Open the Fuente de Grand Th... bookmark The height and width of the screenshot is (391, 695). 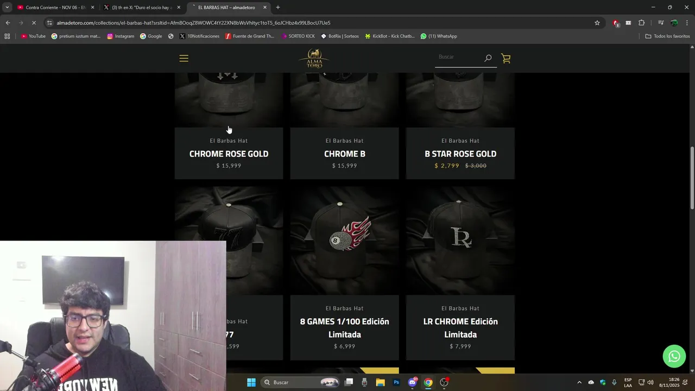pos(250,36)
